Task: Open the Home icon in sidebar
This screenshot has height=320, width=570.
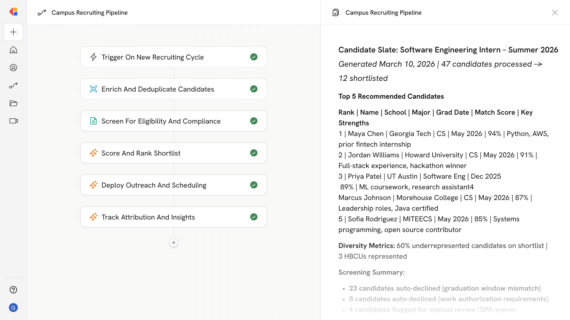Action: tap(13, 50)
